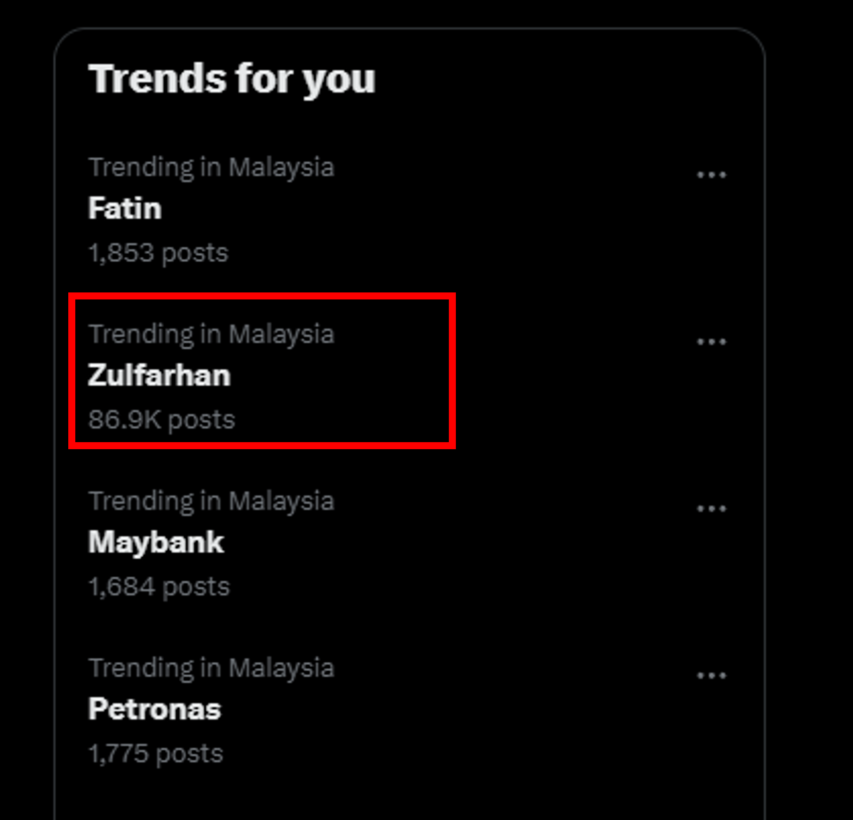Click the 86.9K posts count
853x820 pixels.
coord(162,420)
